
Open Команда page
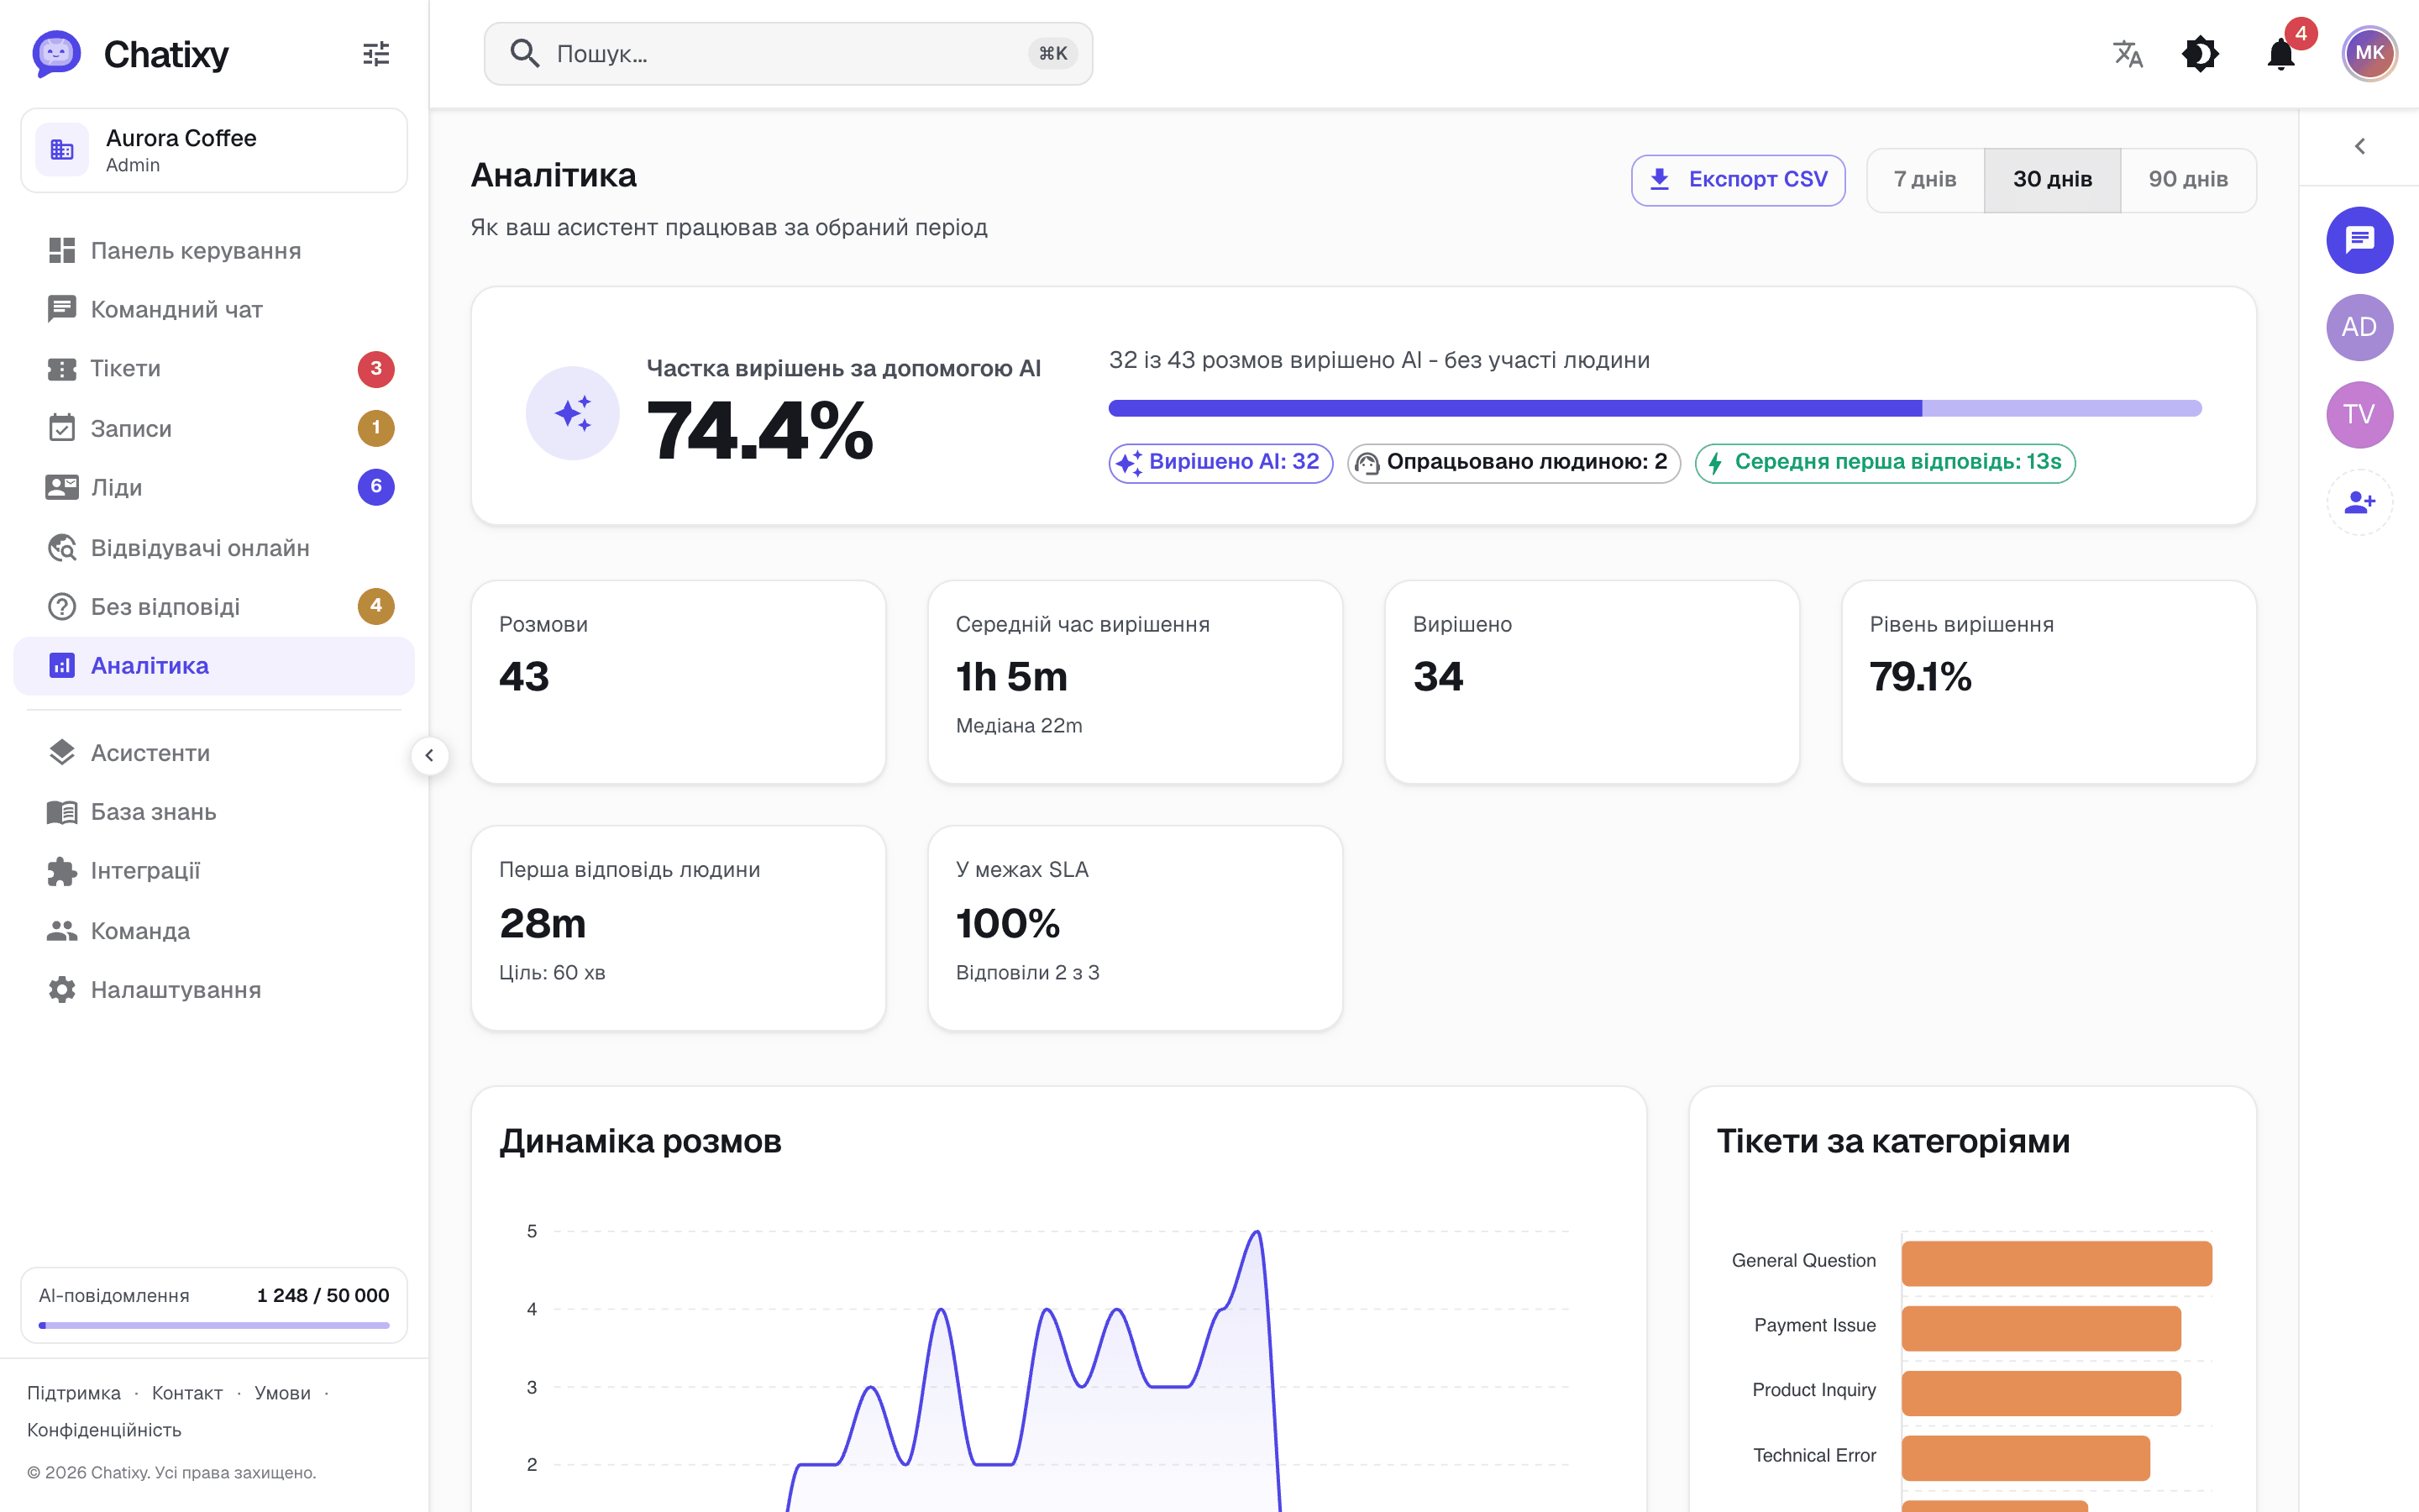(x=214, y=931)
